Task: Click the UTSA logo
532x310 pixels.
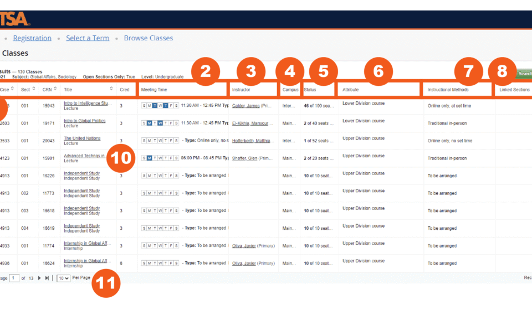Action: click(x=14, y=19)
